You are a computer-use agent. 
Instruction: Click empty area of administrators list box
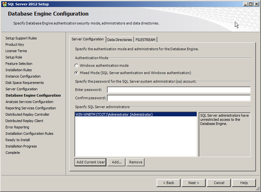(x=136, y=136)
